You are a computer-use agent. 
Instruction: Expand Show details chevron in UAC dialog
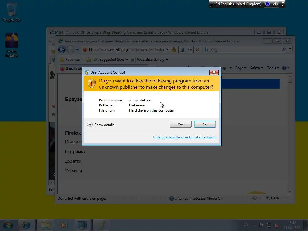(90, 125)
